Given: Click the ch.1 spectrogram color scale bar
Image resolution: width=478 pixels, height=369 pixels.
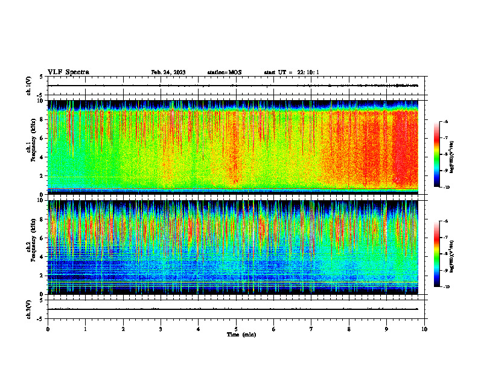Looking at the screenshot, I should [x=436, y=154].
